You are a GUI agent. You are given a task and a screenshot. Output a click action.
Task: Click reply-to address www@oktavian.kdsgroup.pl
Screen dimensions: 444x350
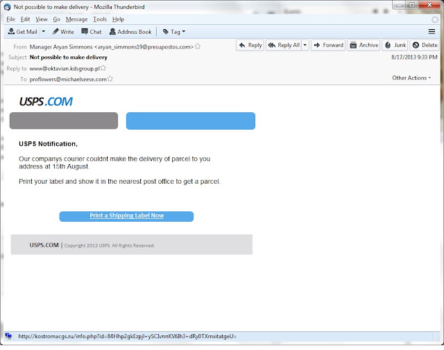[65, 69]
